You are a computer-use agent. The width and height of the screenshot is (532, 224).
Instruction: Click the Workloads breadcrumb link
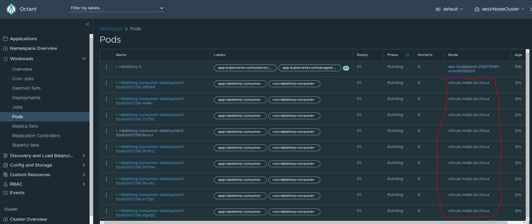tap(111, 29)
